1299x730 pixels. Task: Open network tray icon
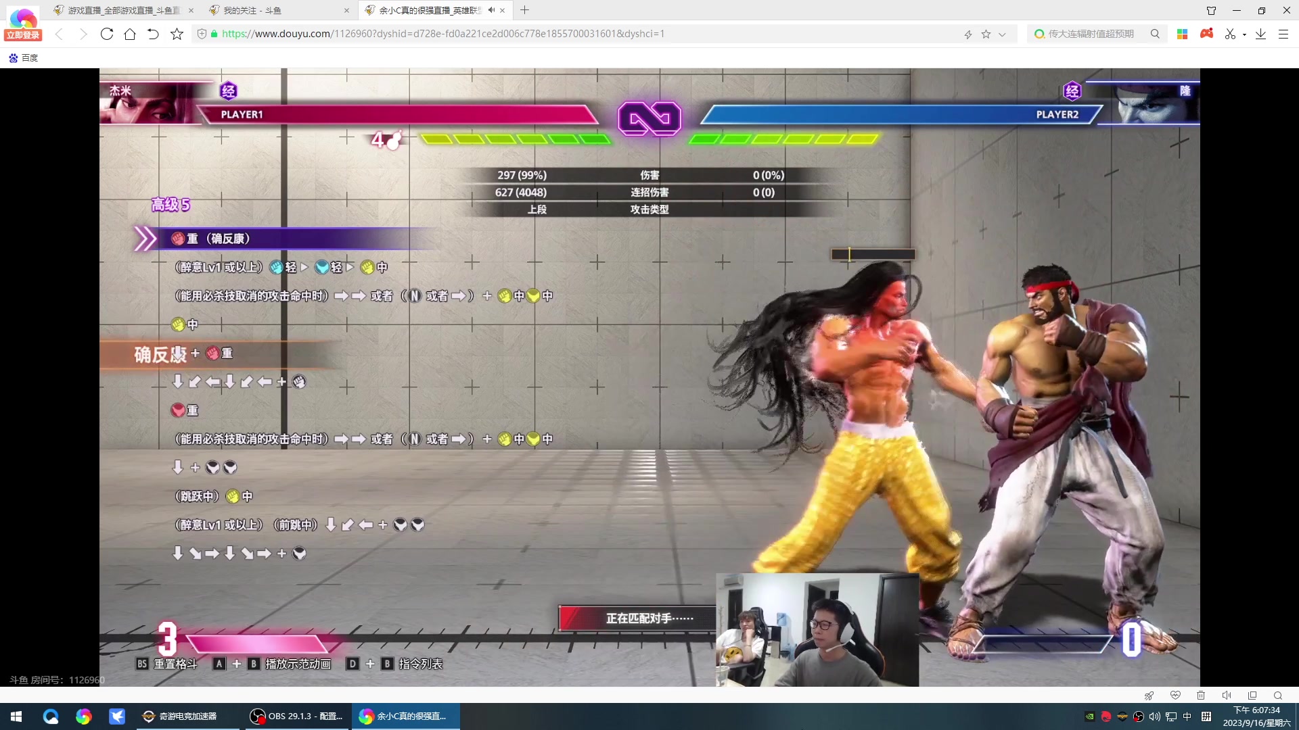(x=1171, y=716)
